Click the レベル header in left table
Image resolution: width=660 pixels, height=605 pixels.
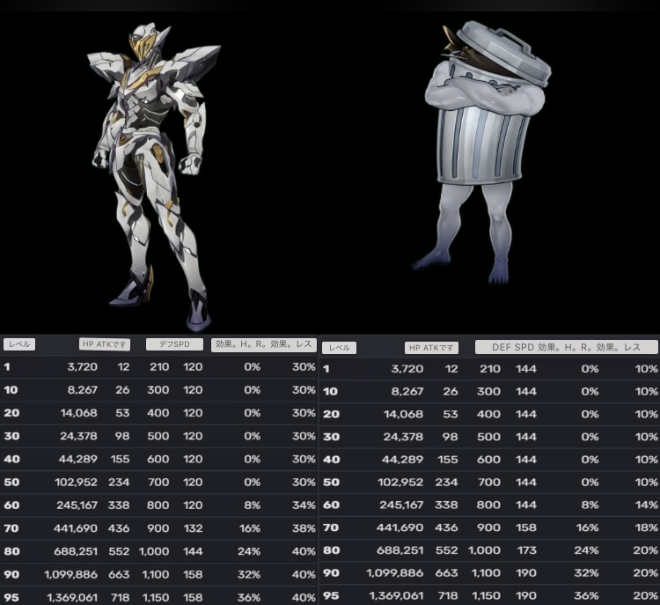coord(19,345)
